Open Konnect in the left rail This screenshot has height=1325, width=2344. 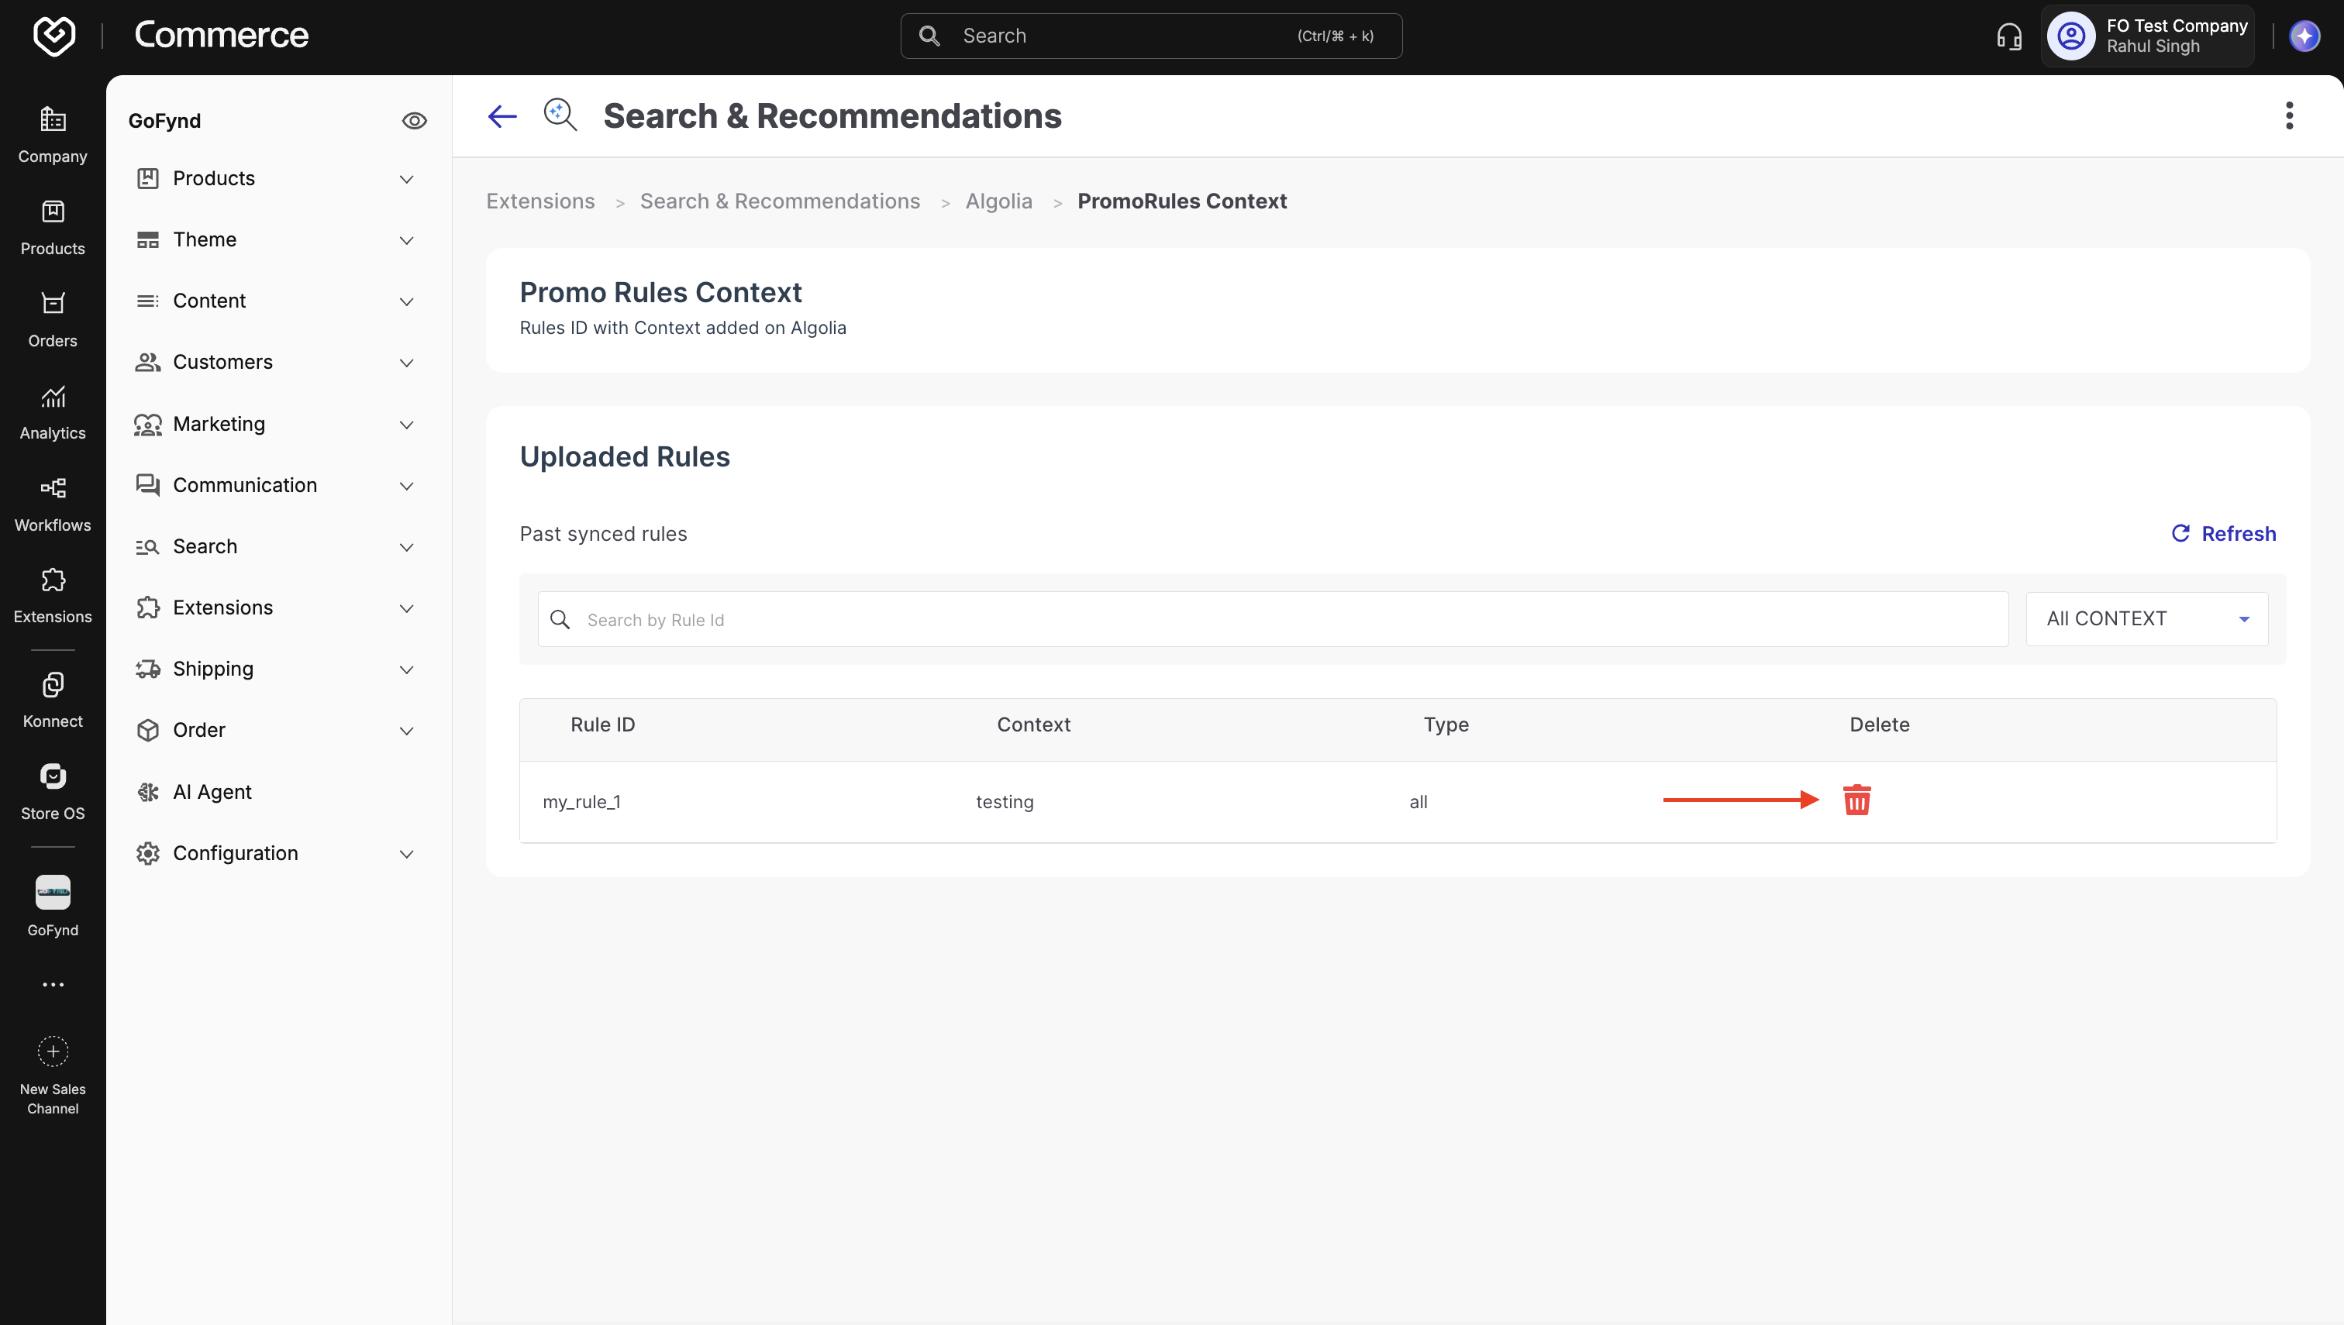53,700
